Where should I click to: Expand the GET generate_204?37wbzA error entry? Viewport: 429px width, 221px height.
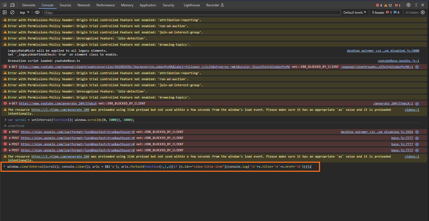point(10,104)
